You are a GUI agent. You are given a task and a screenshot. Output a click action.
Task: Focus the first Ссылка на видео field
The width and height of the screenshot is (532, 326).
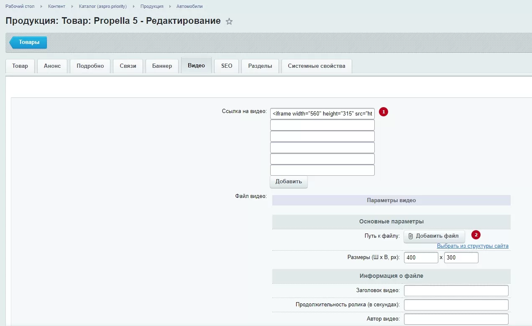[322, 113]
